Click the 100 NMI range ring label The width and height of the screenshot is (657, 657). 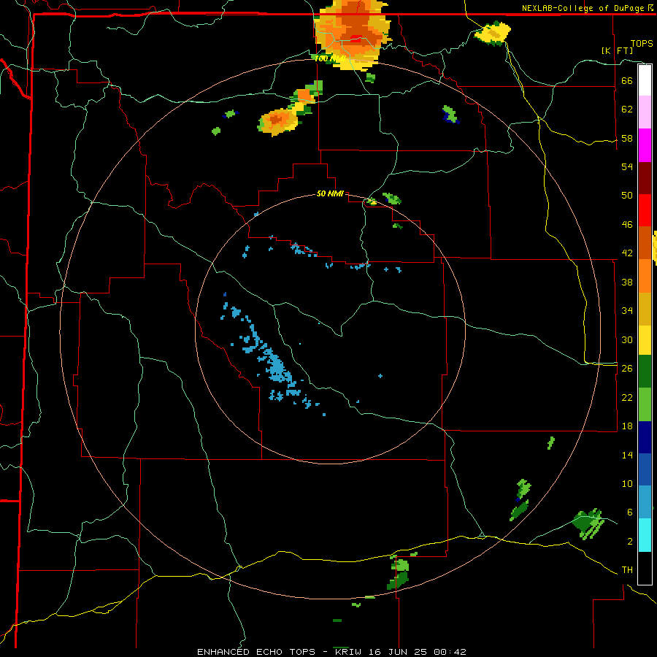(330, 58)
